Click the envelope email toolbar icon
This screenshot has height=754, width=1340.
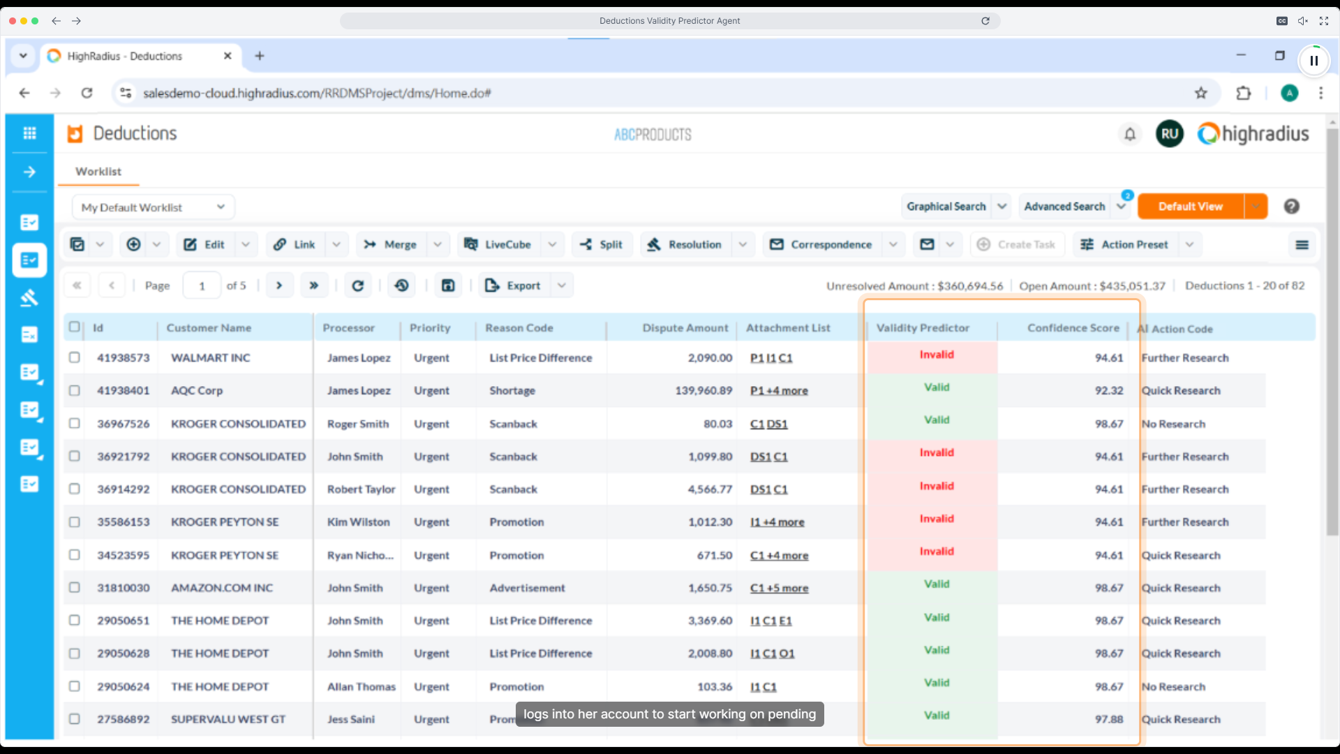(x=927, y=244)
